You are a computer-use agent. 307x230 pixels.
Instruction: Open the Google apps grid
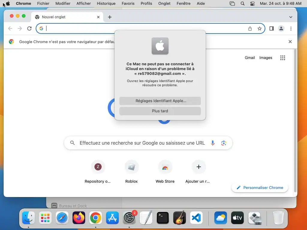click(x=282, y=58)
